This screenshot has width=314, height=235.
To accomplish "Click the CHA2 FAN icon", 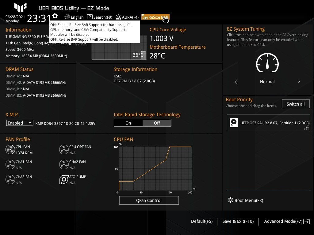I will point(64,164).
